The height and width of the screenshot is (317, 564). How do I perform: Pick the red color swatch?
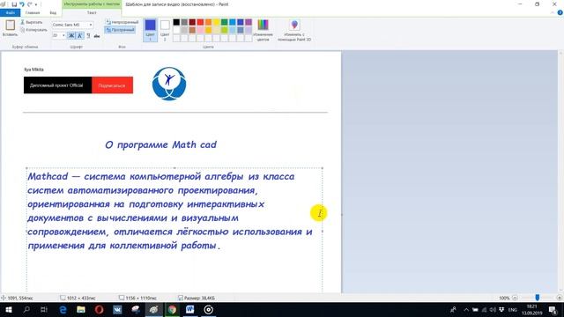tap(200, 22)
